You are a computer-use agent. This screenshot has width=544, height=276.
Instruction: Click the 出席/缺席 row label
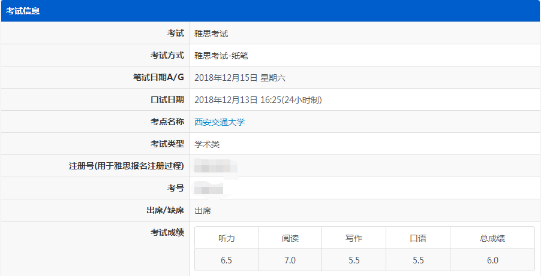click(x=166, y=211)
